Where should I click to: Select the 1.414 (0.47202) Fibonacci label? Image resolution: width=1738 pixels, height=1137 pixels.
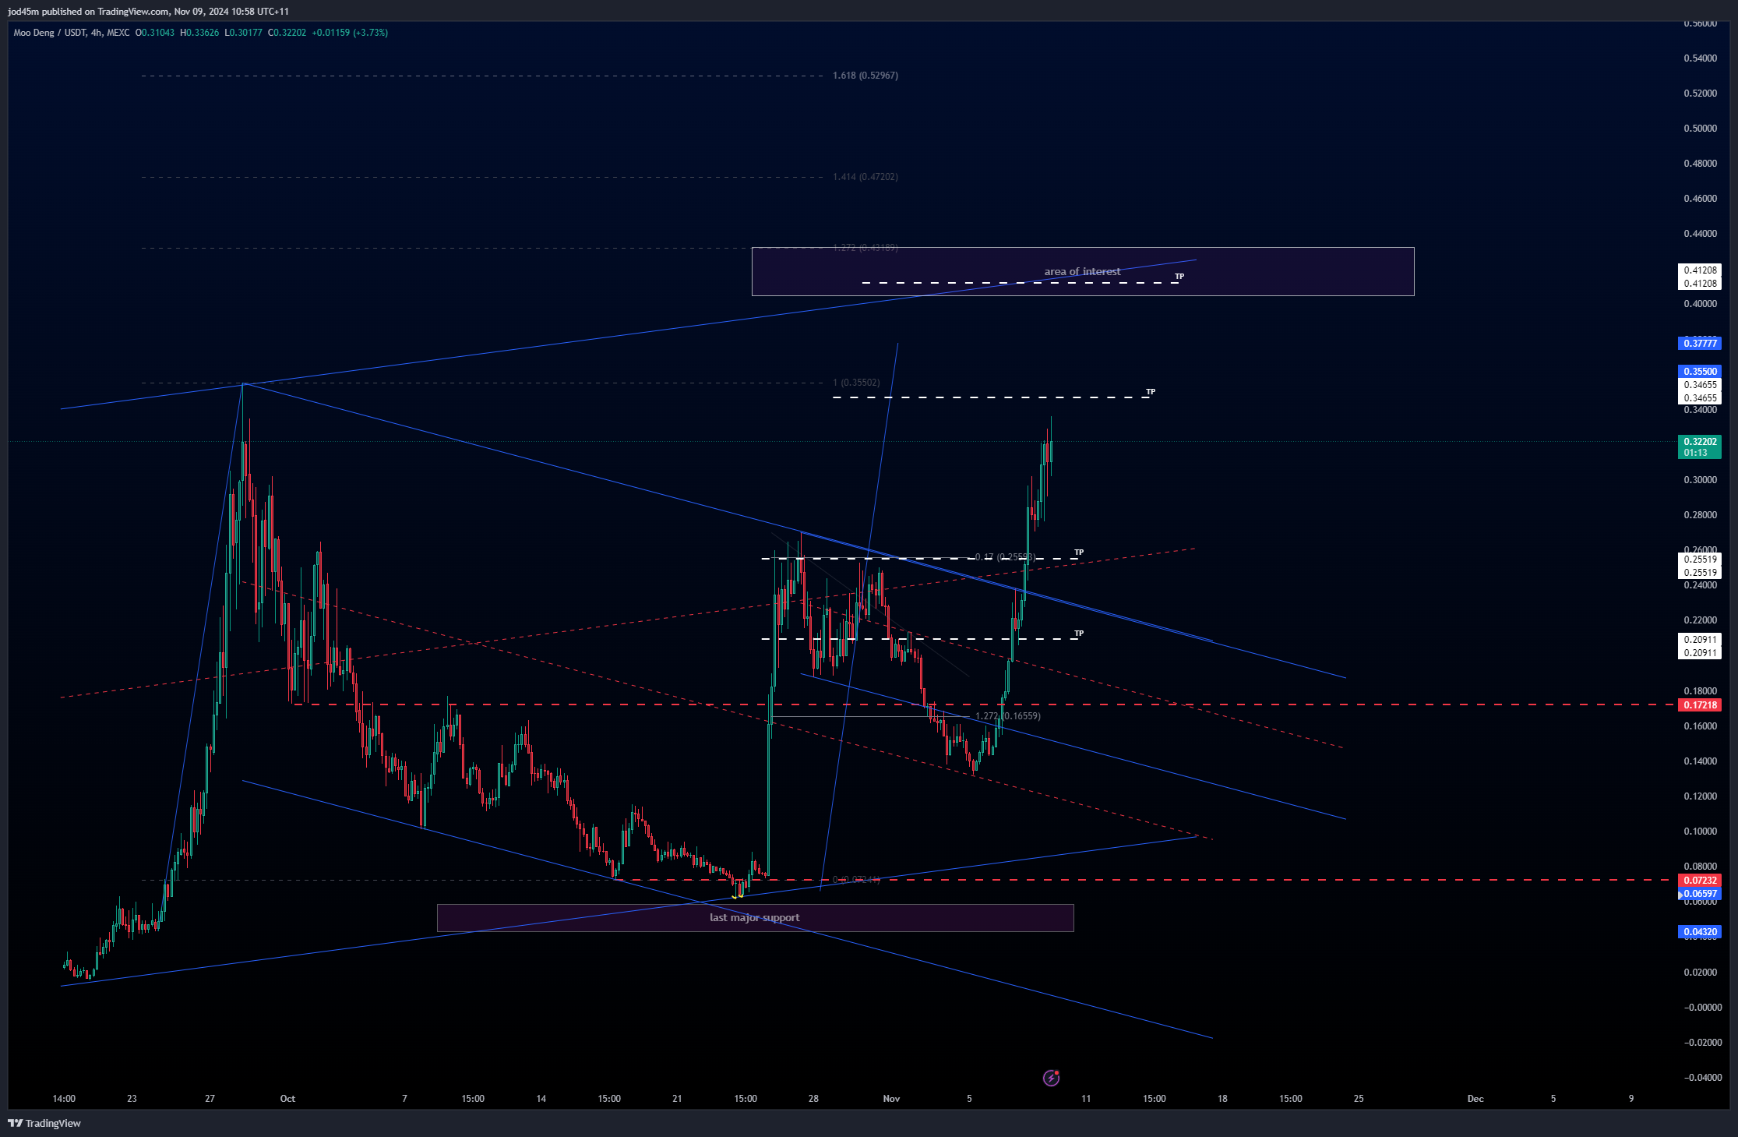pos(865,177)
